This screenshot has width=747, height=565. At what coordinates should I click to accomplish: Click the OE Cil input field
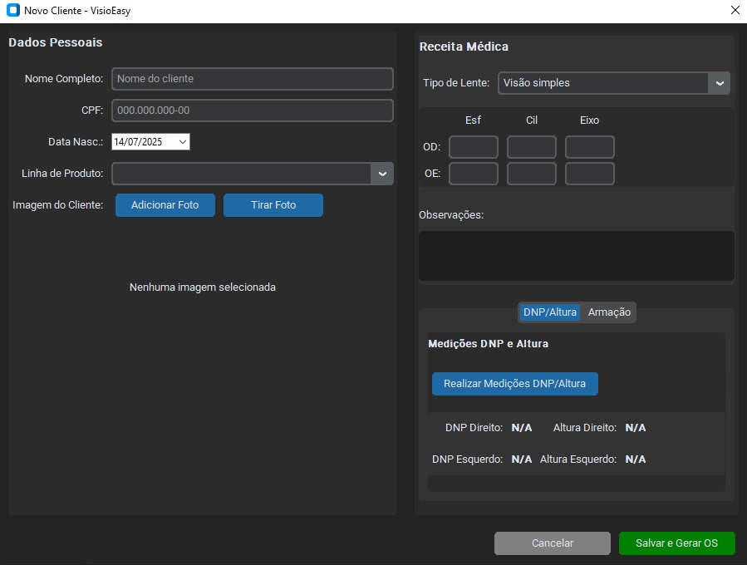[532, 174]
